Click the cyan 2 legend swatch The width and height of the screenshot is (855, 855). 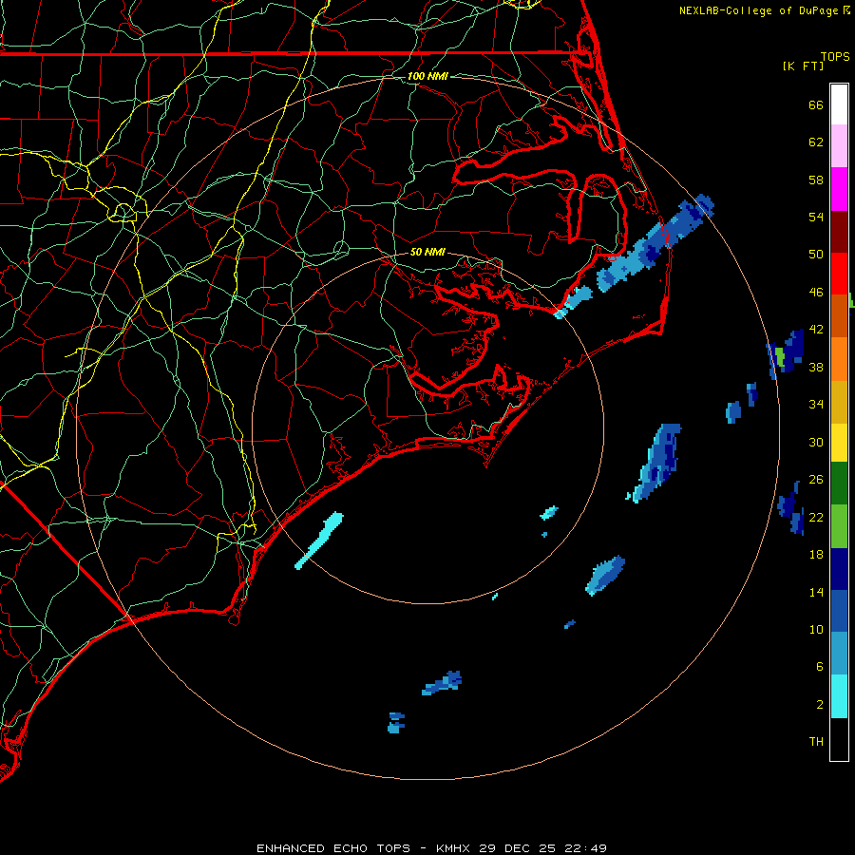[839, 695]
